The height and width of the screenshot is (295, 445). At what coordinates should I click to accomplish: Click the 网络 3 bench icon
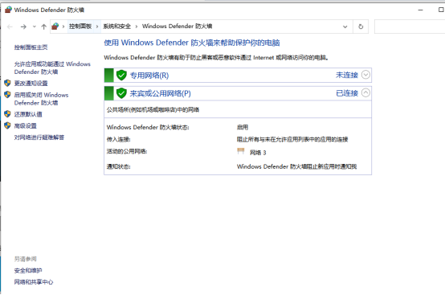241,151
